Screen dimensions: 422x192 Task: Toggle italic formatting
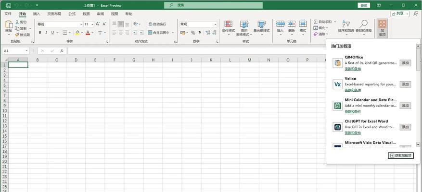click(x=46, y=33)
